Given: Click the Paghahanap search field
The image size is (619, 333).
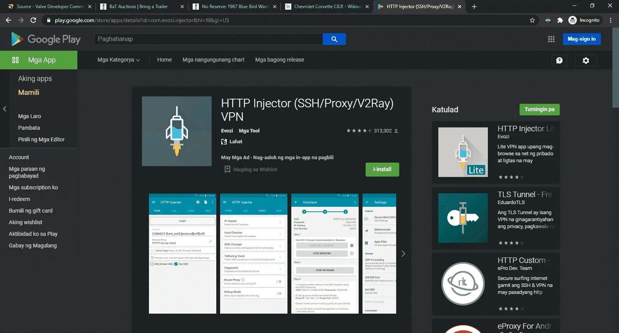Looking at the screenshot, I should coord(209,39).
